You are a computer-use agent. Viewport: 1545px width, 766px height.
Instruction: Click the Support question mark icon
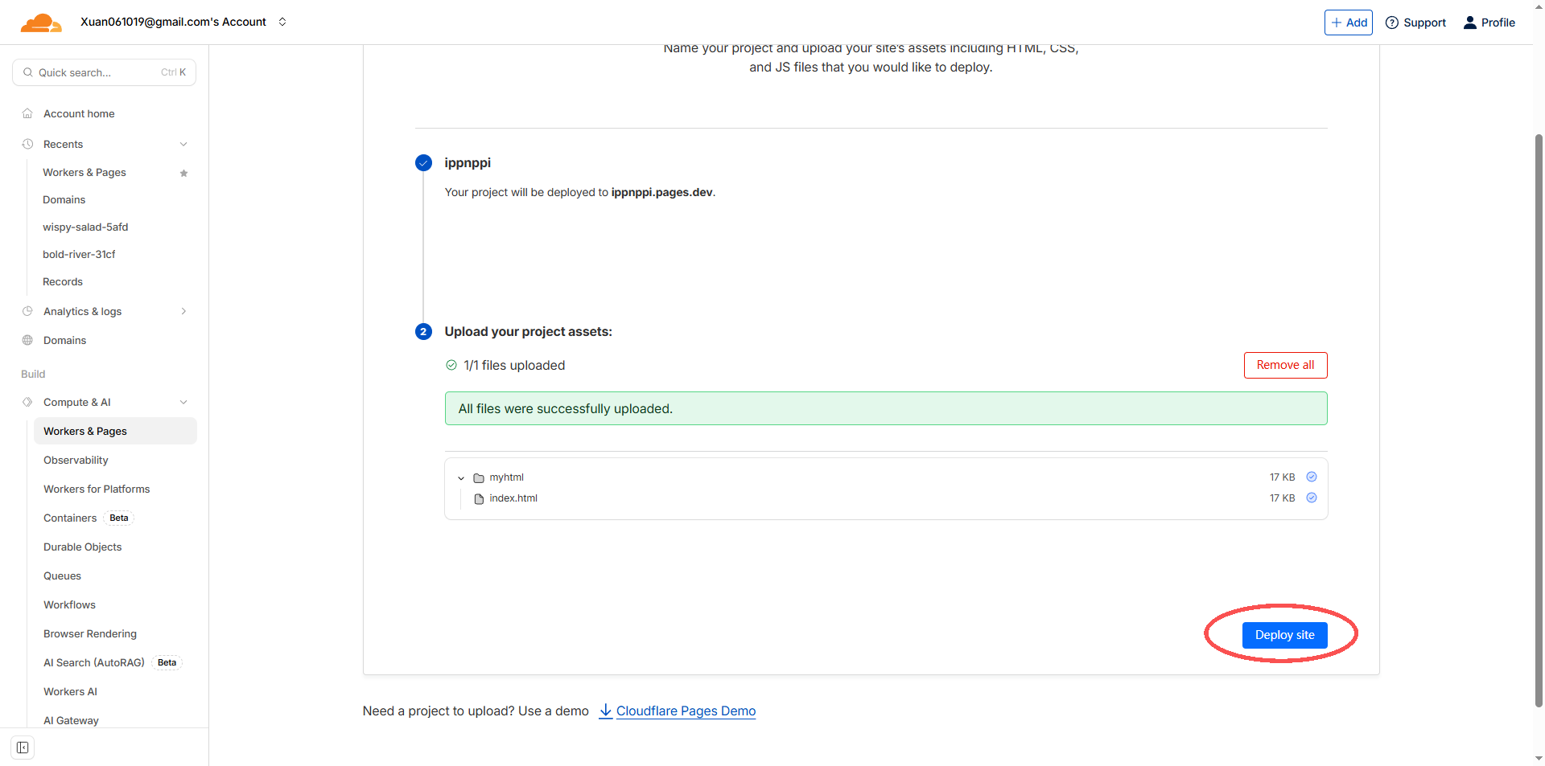pyautogui.click(x=1391, y=23)
